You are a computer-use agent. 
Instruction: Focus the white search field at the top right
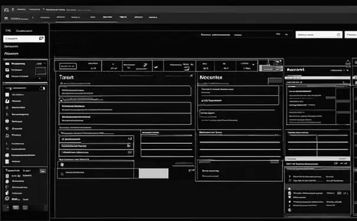pyautogui.click(x=319, y=35)
